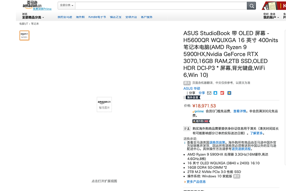Click the 原文 badge above the brand

[x=187, y=83]
